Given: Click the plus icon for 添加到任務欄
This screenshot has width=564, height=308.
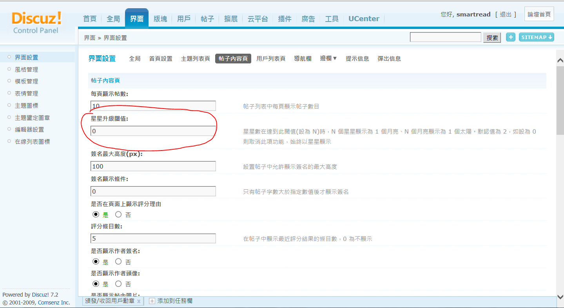Looking at the screenshot, I should [x=152, y=301].
